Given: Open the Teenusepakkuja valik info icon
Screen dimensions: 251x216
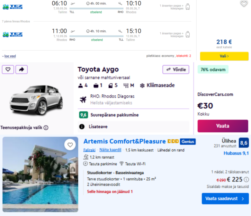Looking at the screenshot, I should tap(46, 128).
